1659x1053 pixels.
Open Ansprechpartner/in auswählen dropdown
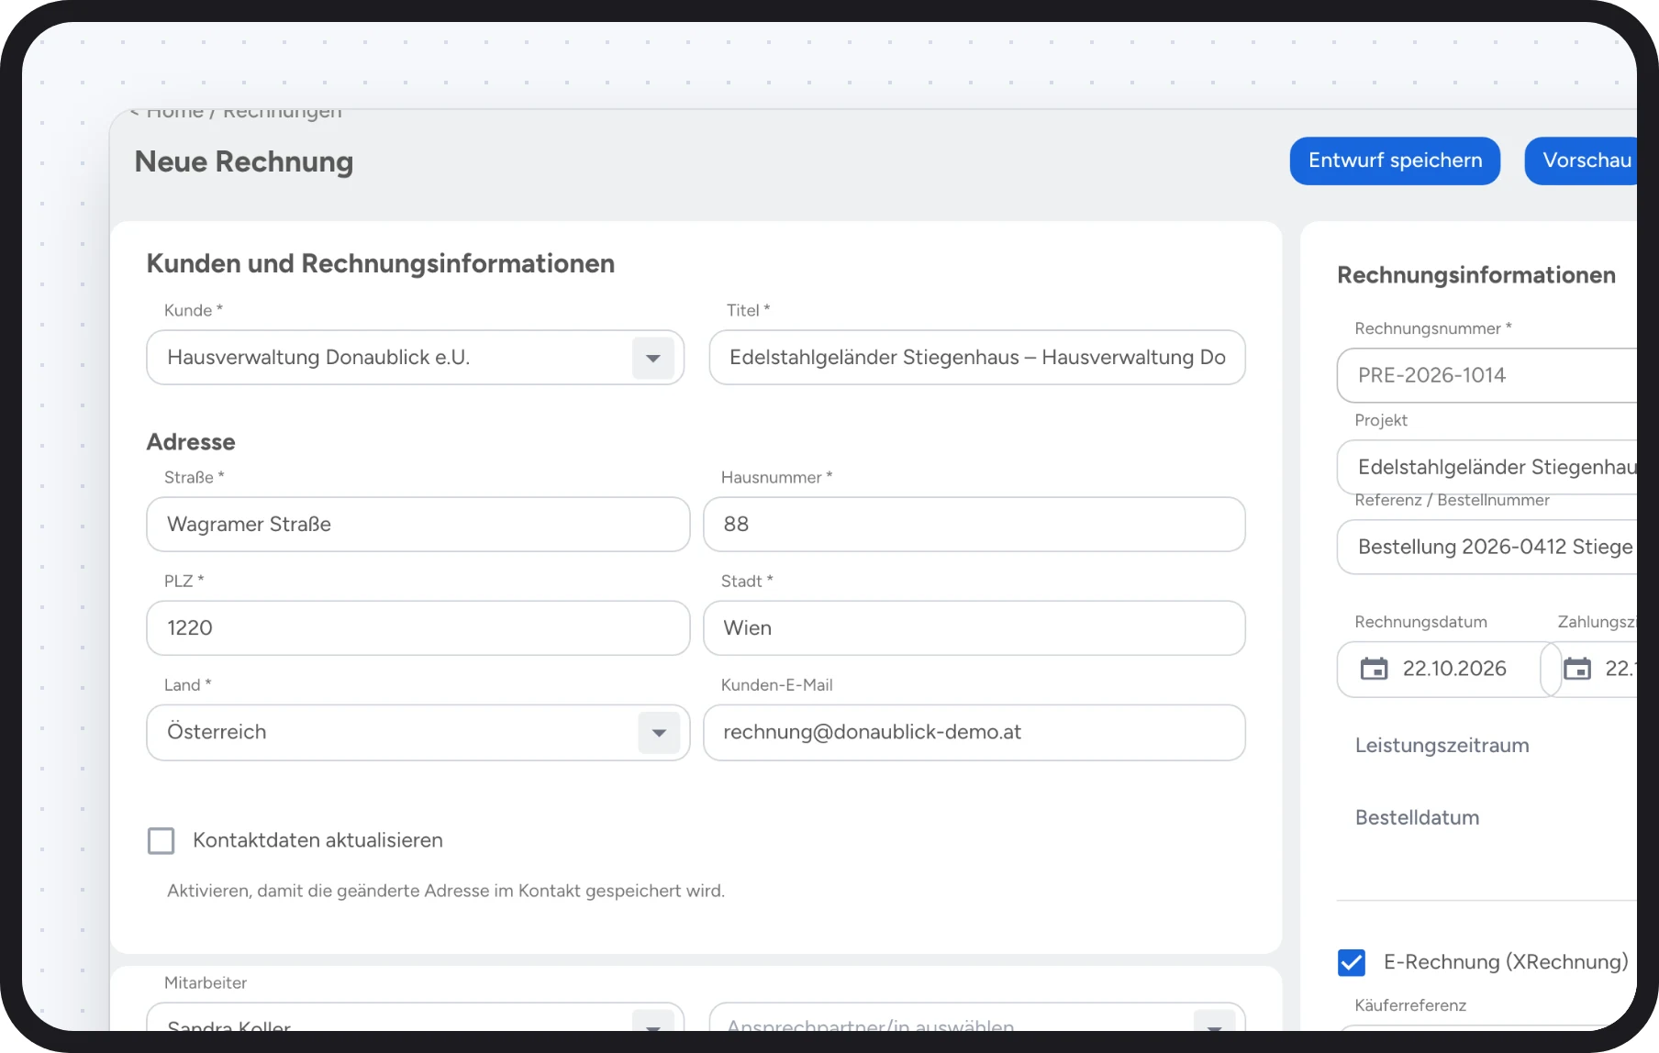977,1018
